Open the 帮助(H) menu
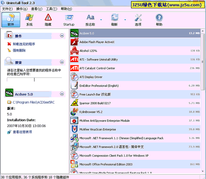 (x=66, y=9)
